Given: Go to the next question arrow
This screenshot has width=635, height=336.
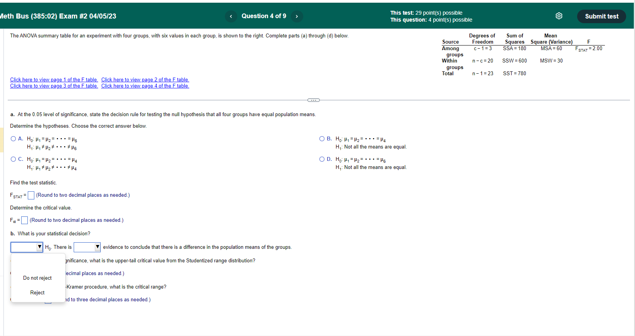Looking at the screenshot, I should click(x=297, y=16).
